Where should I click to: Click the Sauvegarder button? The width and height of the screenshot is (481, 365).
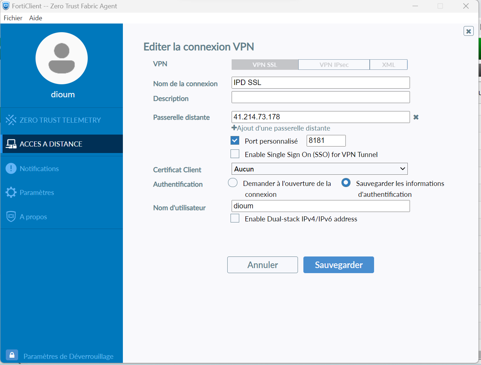coord(338,265)
